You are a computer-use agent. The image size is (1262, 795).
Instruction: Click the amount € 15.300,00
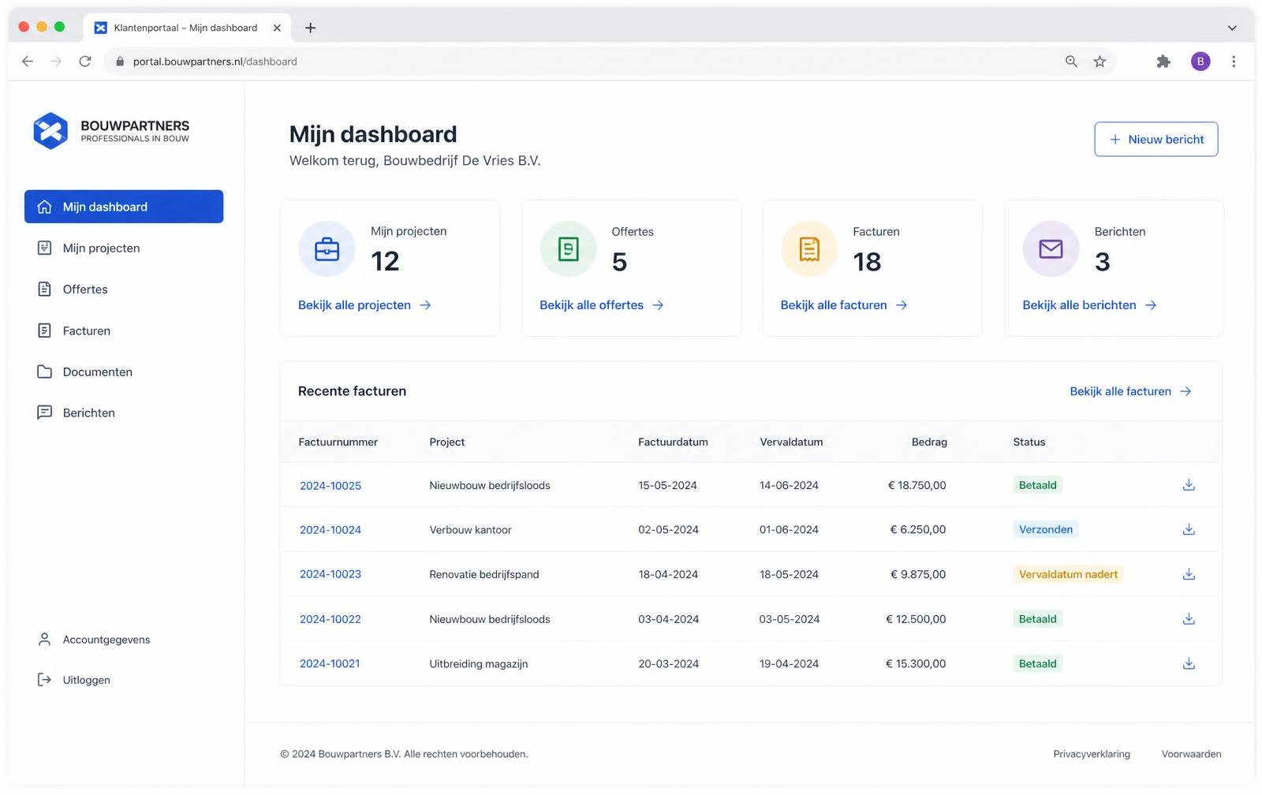coord(916,664)
